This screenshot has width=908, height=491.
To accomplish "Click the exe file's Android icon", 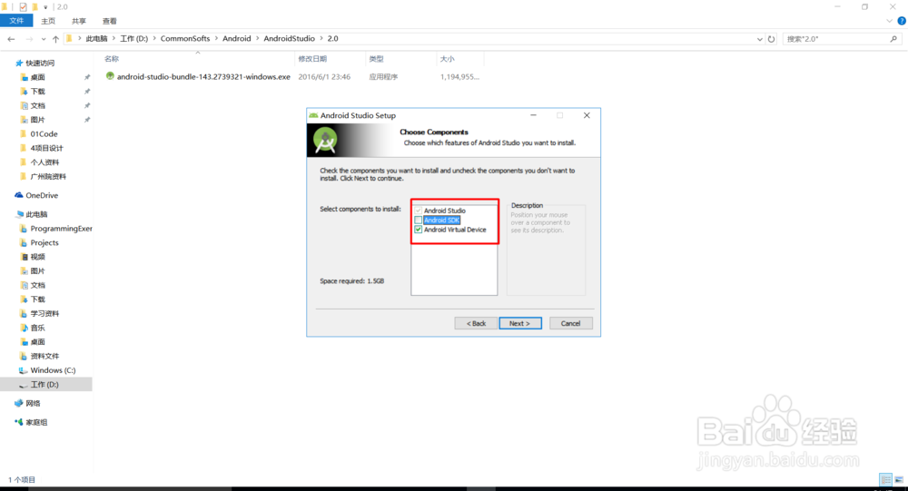I will pos(110,76).
